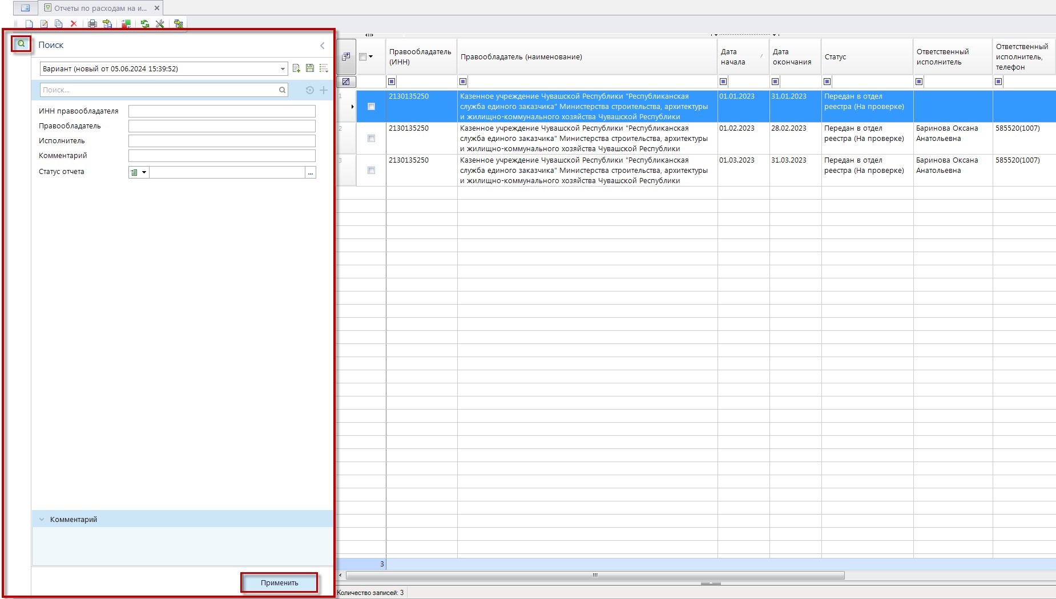Collapse the Поиск panel with left chevron
The width and height of the screenshot is (1056, 599).
pyautogui.click(x=323, y=45)
